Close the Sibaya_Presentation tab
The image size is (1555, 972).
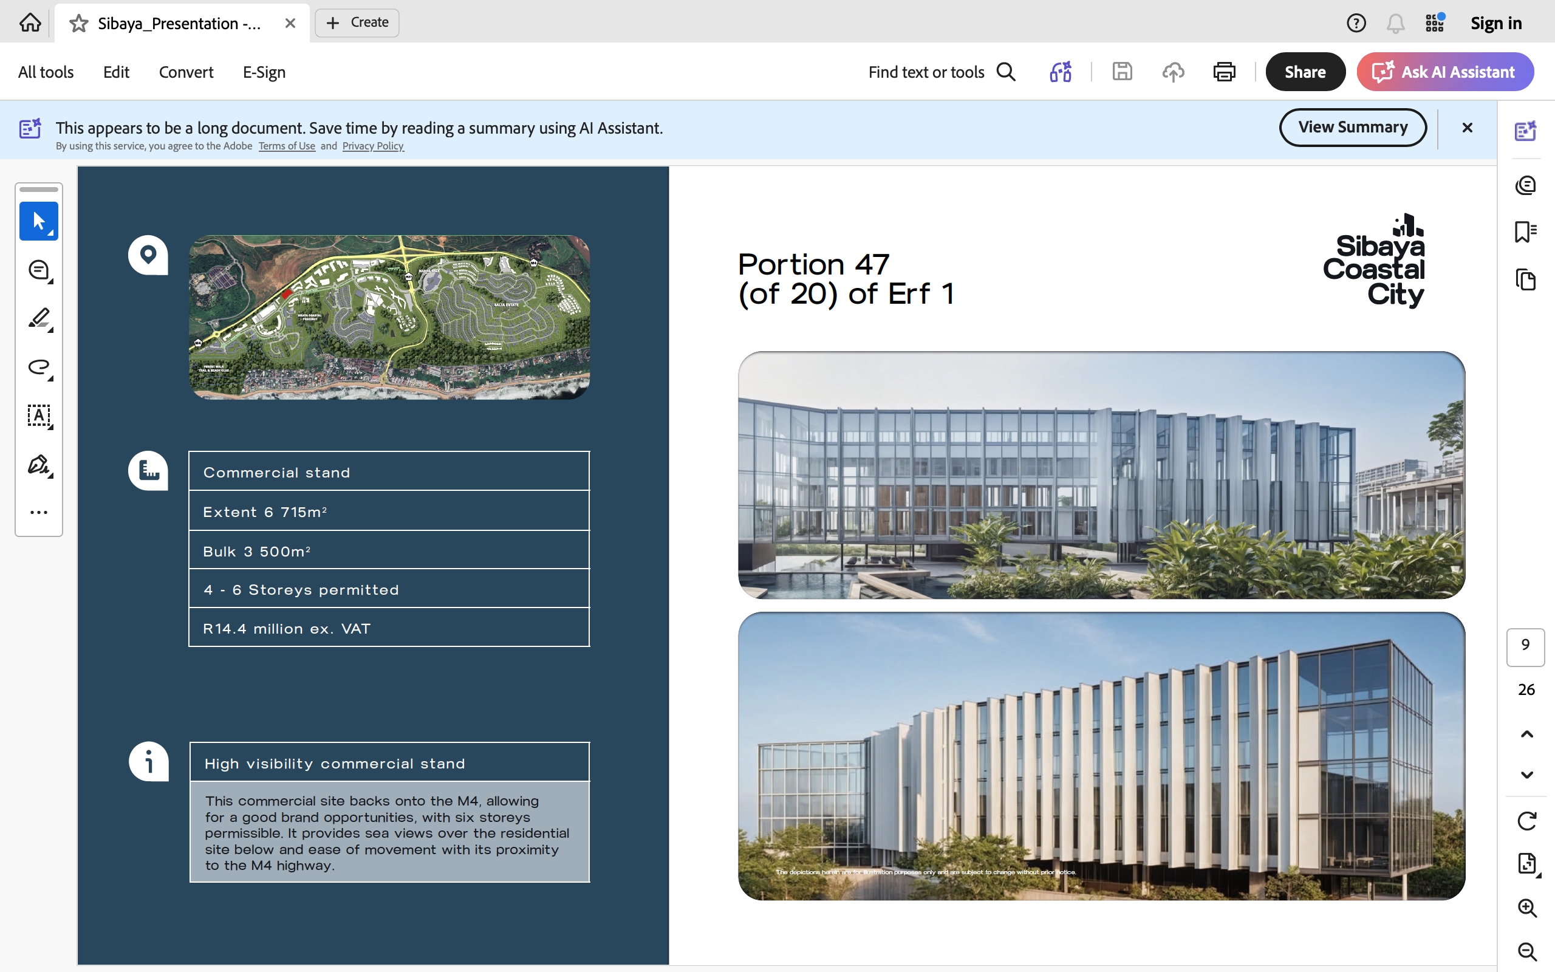290,23
